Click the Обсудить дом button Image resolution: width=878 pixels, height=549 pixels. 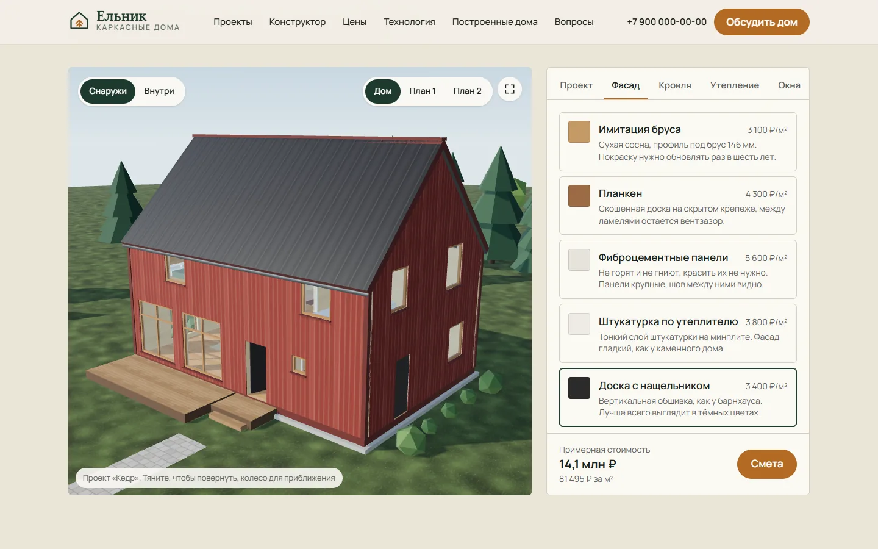point(762,22)
